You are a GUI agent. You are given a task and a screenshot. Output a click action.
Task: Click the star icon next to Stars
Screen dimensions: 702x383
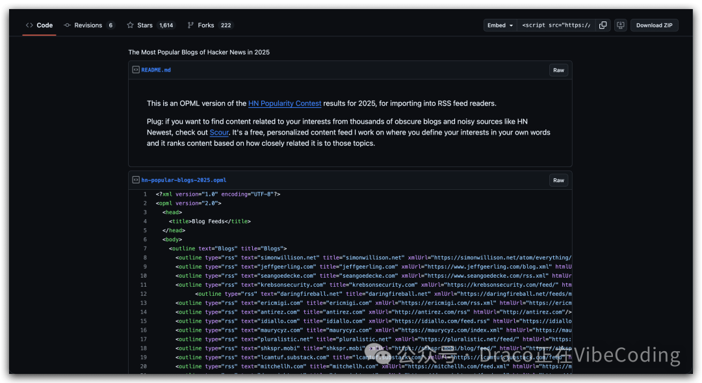[129, 25]
